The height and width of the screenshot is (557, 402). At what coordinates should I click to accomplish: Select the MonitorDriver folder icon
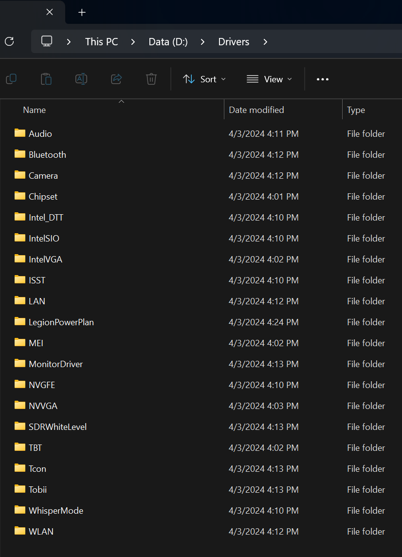[20, 364]
